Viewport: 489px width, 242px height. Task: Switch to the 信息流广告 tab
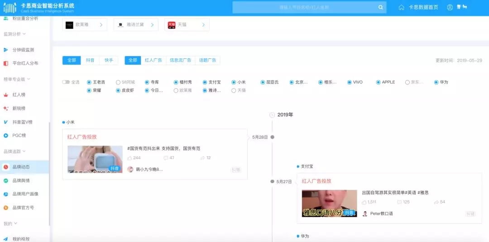(180, 60)
